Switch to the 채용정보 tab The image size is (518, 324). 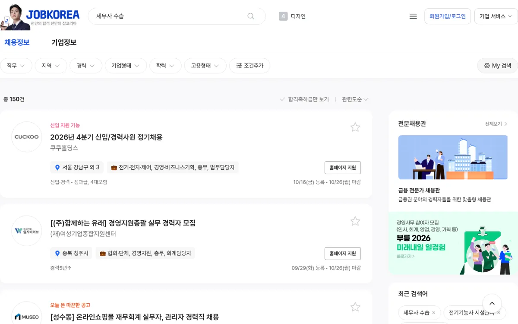(x=17, y=42)
